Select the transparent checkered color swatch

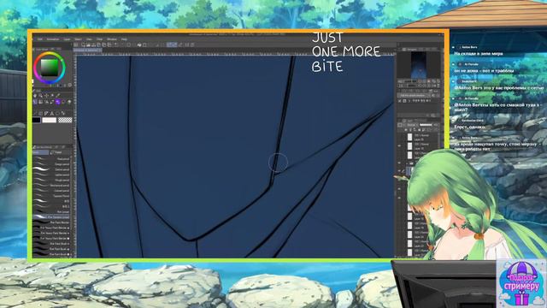pyautogui.click(x=65, y=120)
